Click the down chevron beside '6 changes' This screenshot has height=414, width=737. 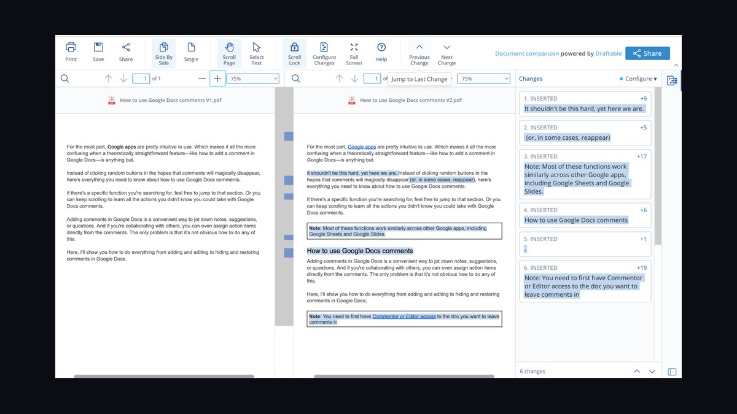coord(652,371)
